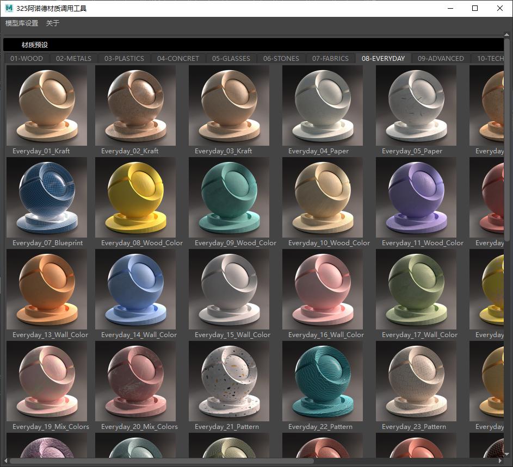Select the teal Everyday_09_Wood_Color preview
The image size is (513, 467).
[229, 197]
